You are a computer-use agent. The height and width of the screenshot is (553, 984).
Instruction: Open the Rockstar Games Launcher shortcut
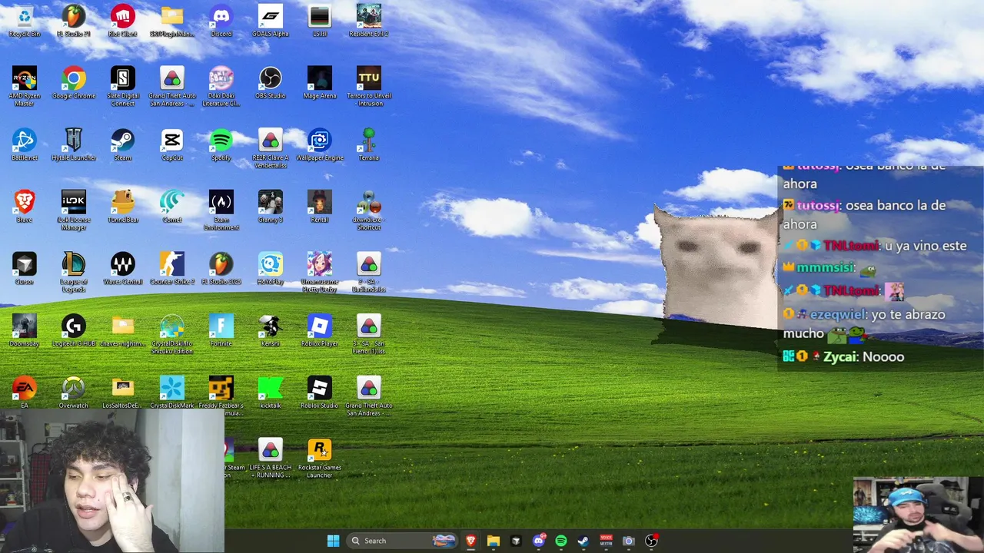click(320, 459)
